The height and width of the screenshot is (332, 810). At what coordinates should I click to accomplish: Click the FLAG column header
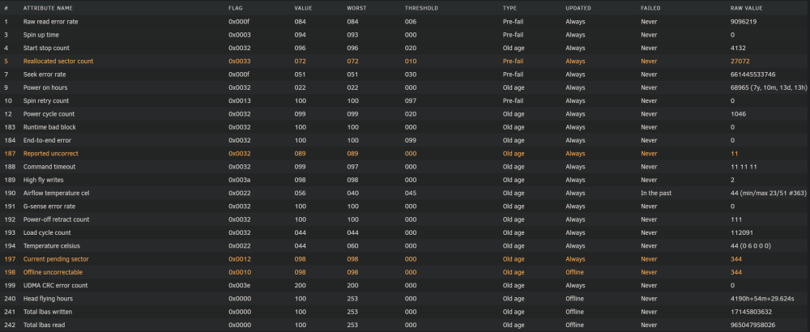coord(236,8)
